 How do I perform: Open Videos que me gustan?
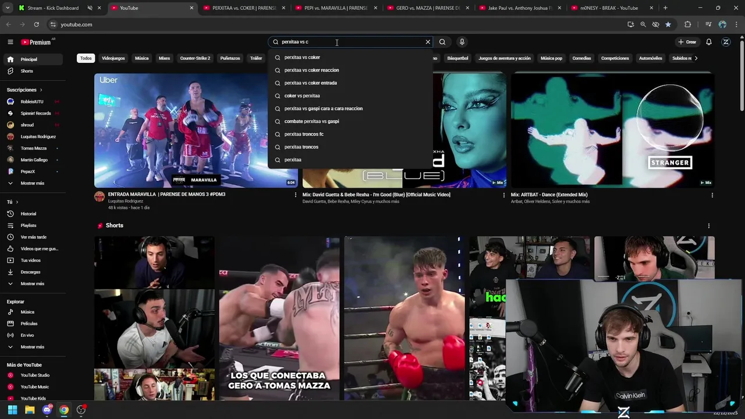click(x=33, y=248)
